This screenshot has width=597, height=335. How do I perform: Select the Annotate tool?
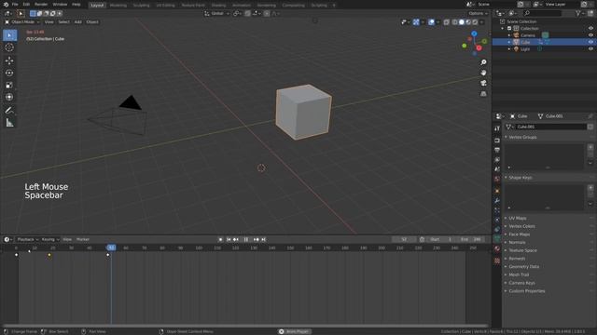coord(10,110)
